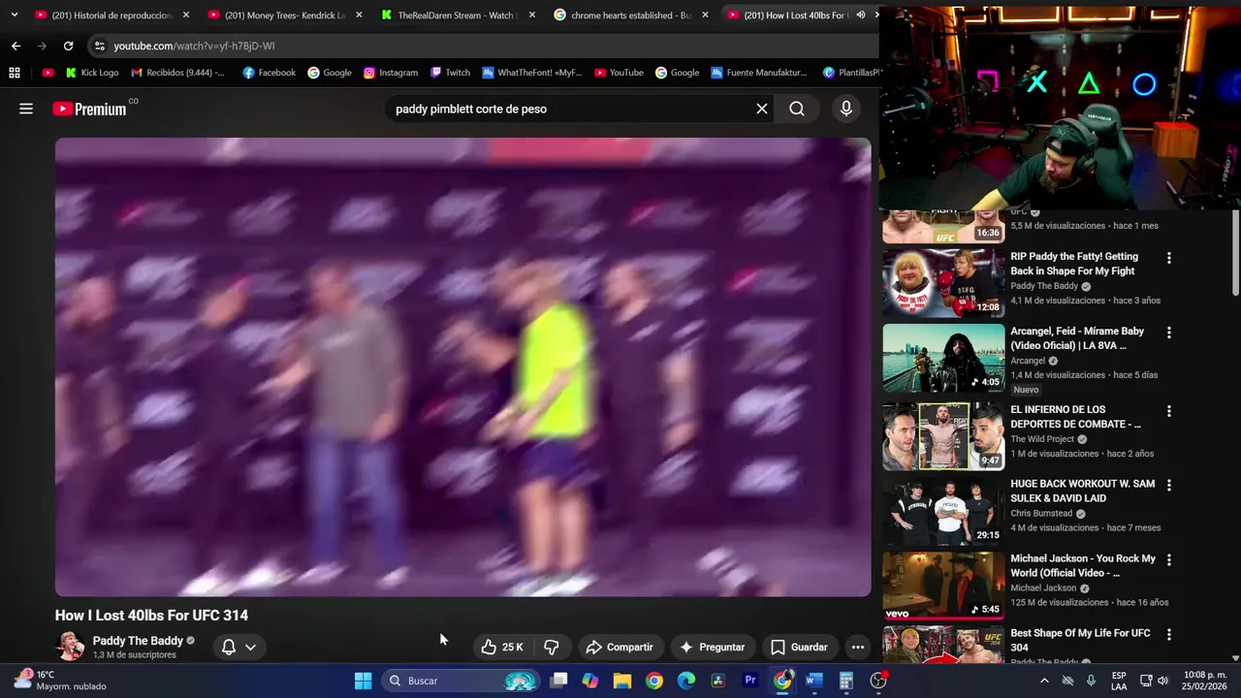This screenshot has height=698, width=1241.
Task: Open Word from the taskbar
Action: (x=813, y=681)
